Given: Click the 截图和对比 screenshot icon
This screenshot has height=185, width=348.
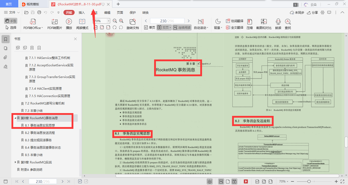Looking at the screenshot, I should tap(264, 22).
